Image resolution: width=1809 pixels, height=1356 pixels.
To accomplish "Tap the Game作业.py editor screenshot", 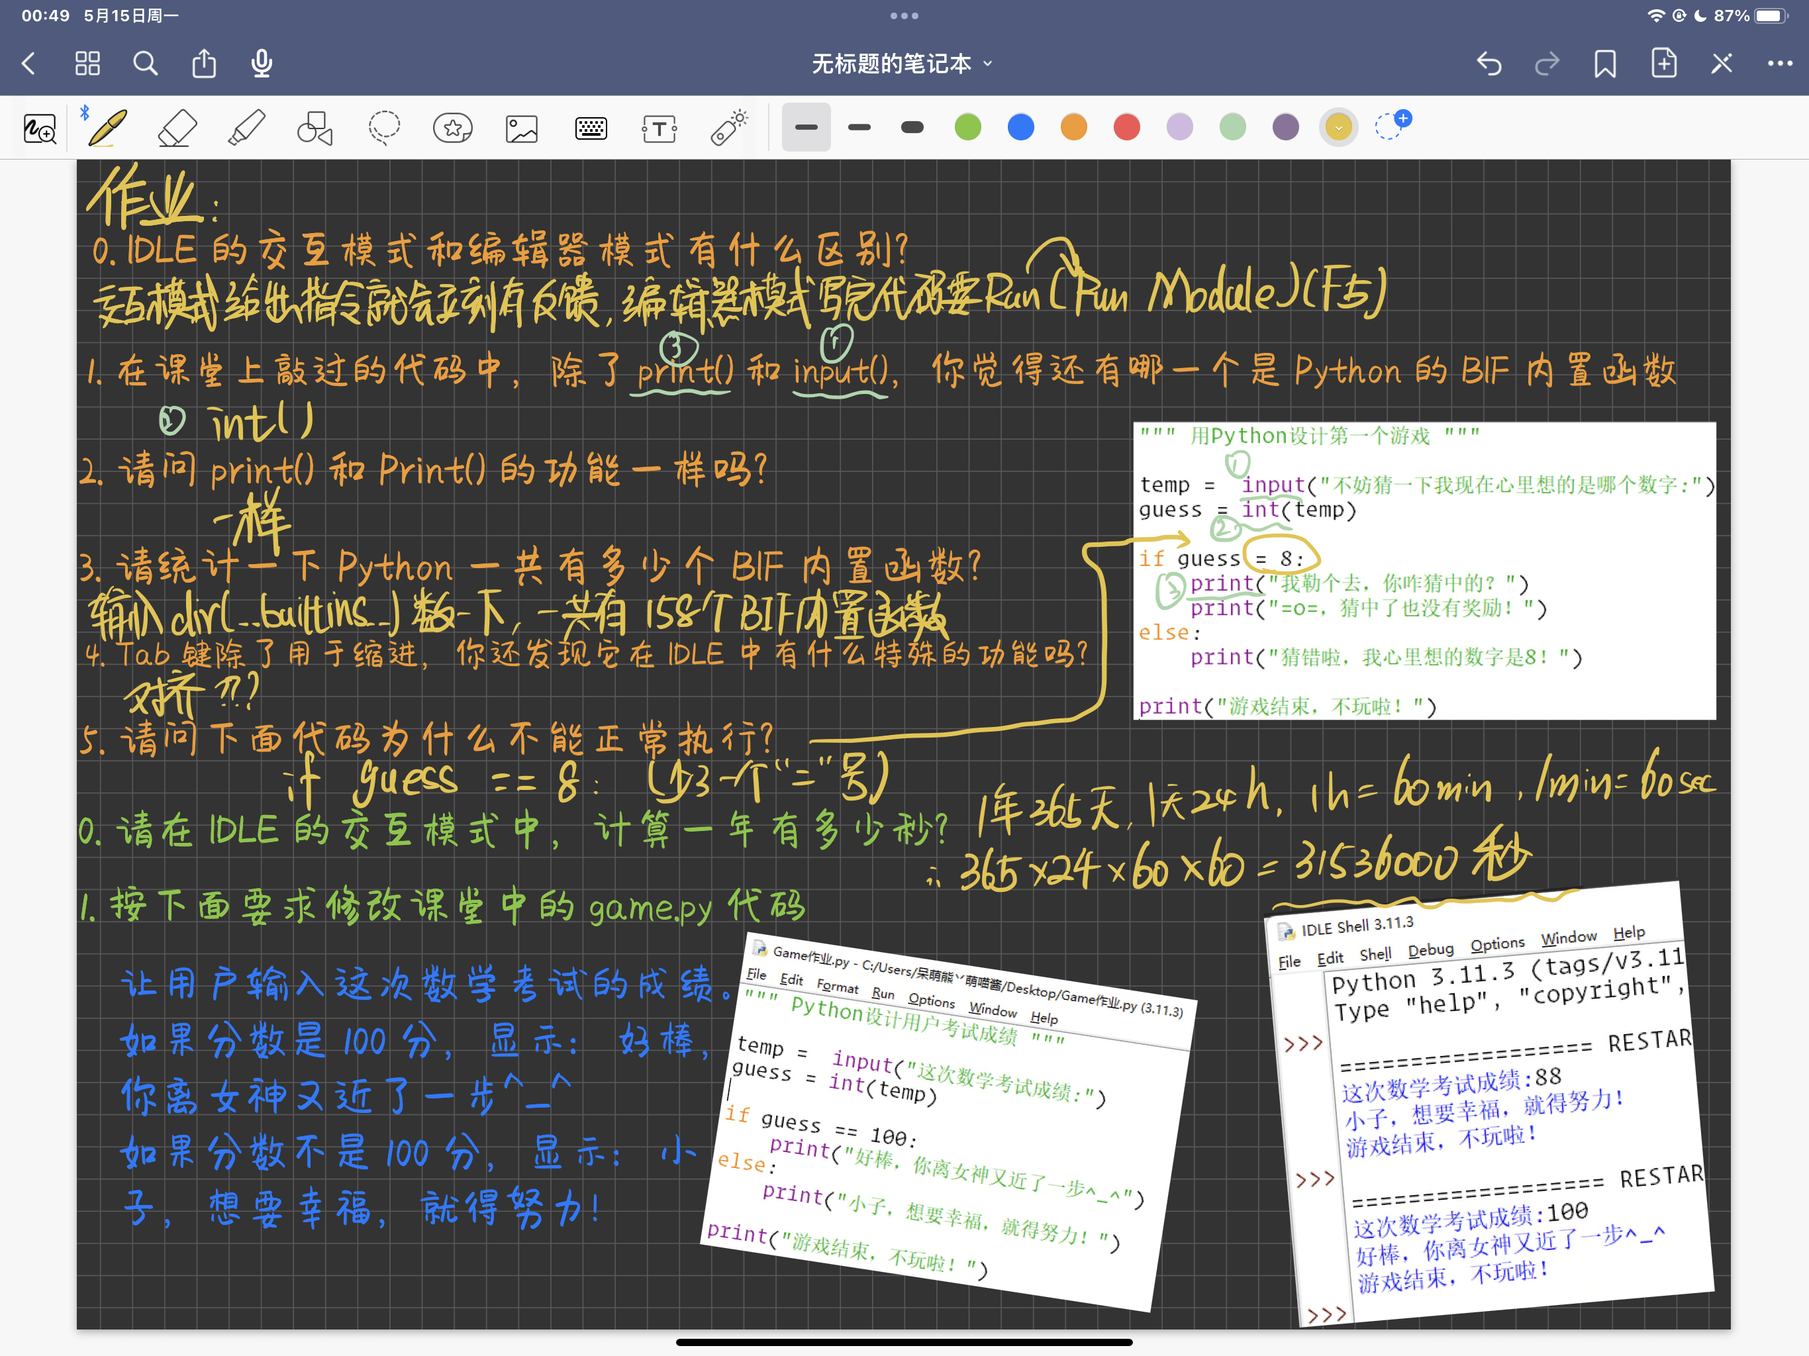I will click(x=949, y=1121).
